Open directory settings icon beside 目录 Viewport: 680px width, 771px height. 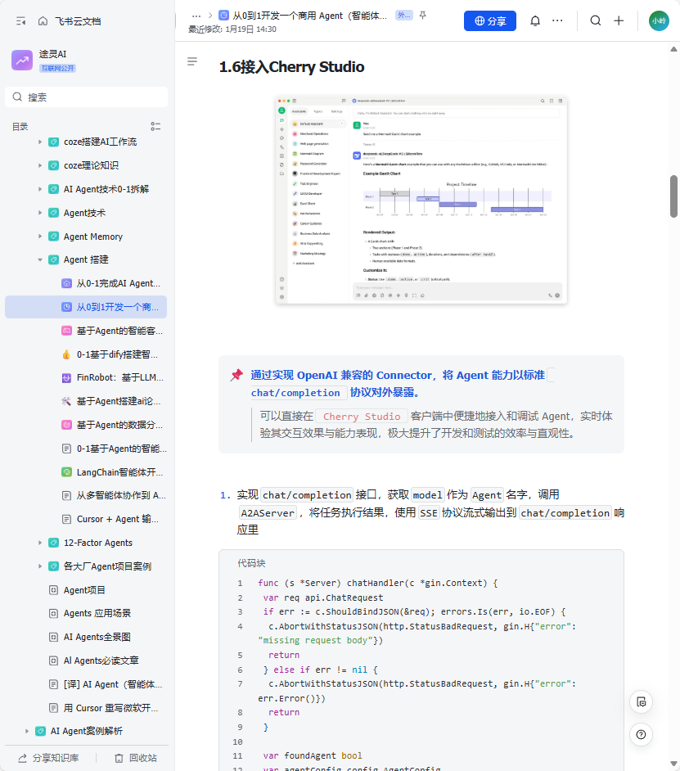[155, 126]
